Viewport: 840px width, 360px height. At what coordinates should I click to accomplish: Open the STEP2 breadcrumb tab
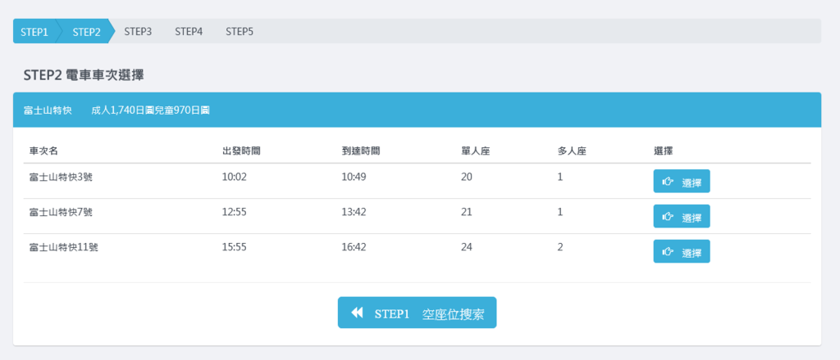86,32
